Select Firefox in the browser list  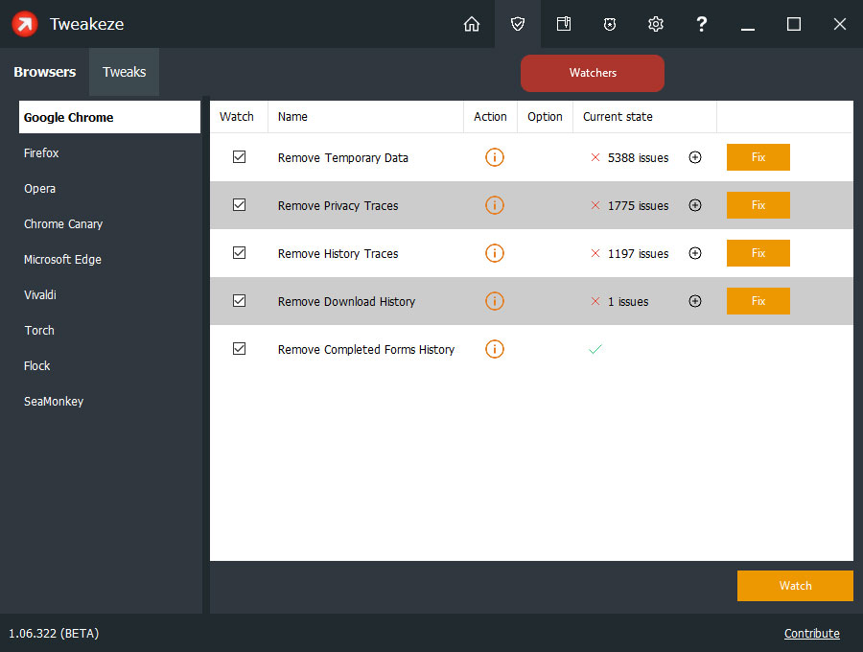click(x=41, y=152)
